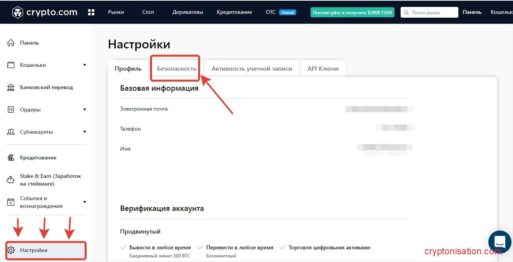
Task: Select Активность учетной записи tab
Action: (x=252, y=69)
